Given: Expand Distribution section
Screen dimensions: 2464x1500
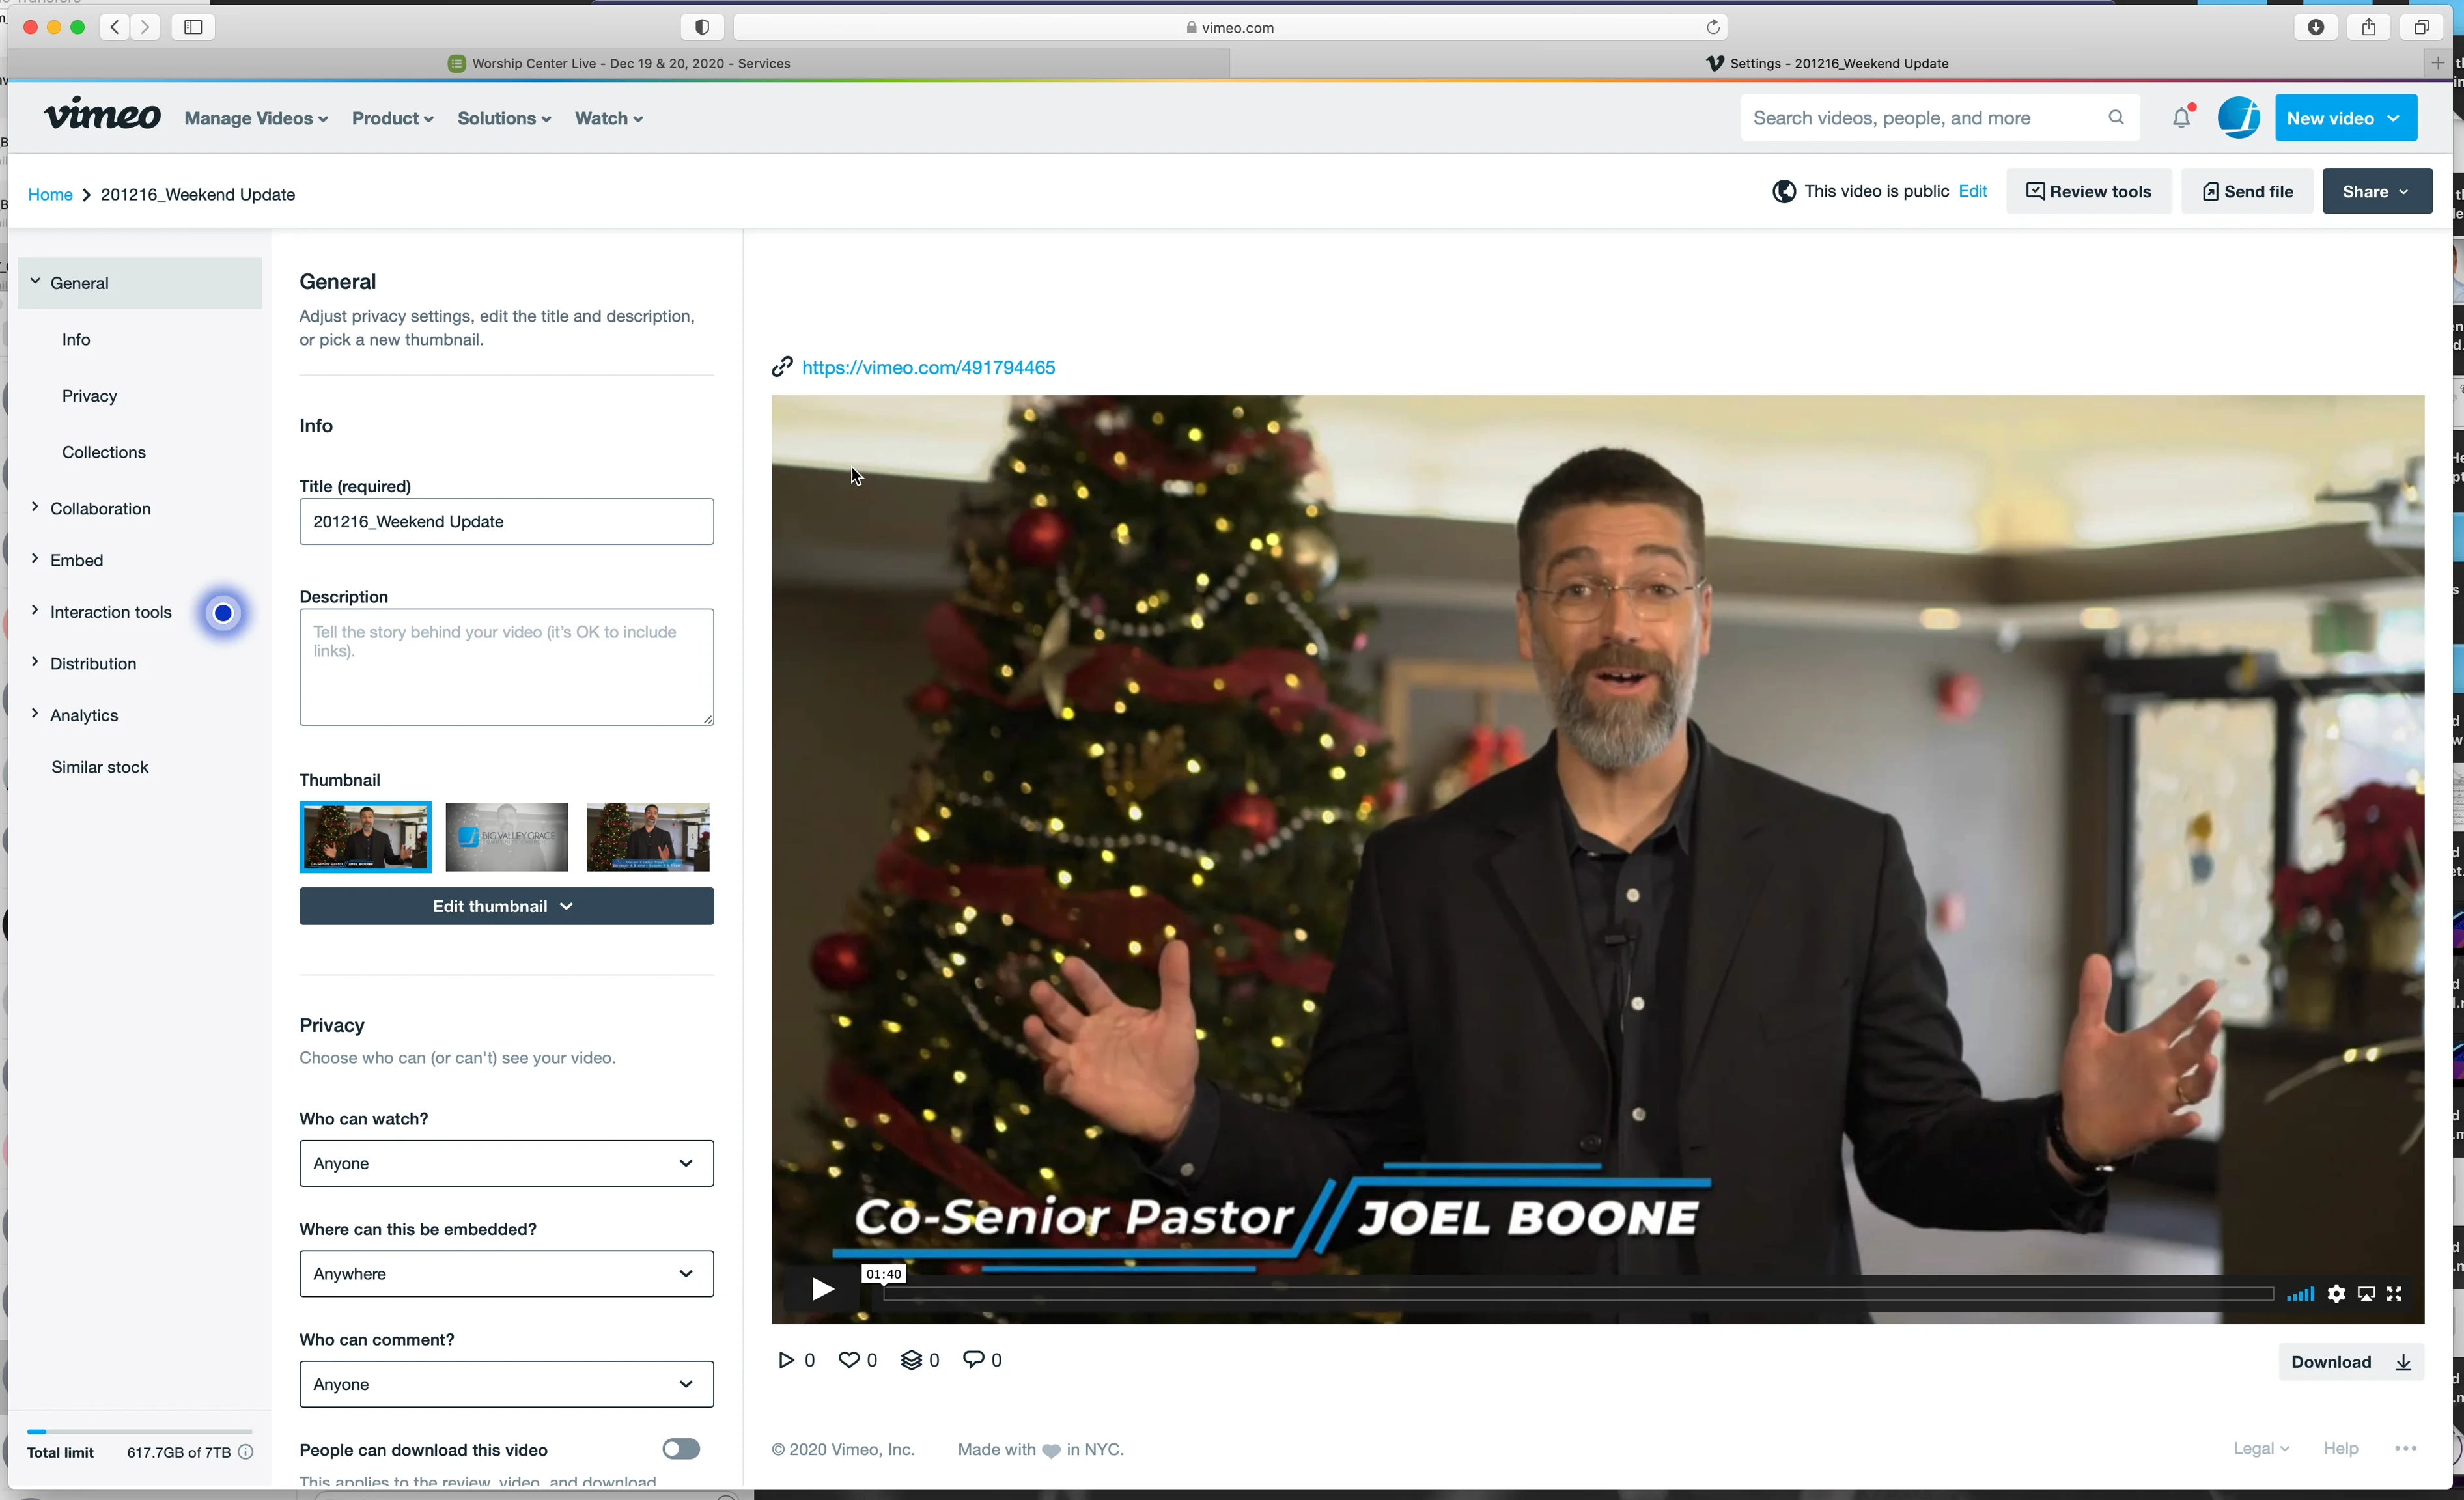Looking at the screenshot, I should pos(92,663).
